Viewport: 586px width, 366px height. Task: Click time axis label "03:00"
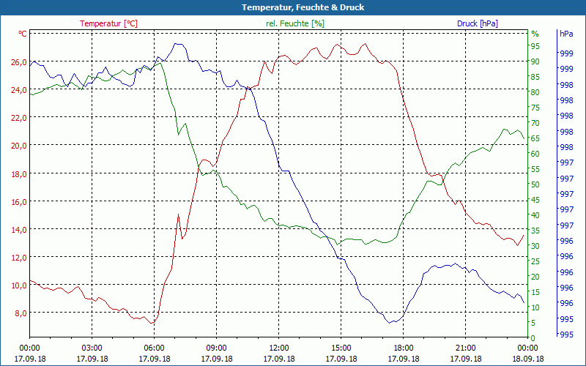(92, 348)
